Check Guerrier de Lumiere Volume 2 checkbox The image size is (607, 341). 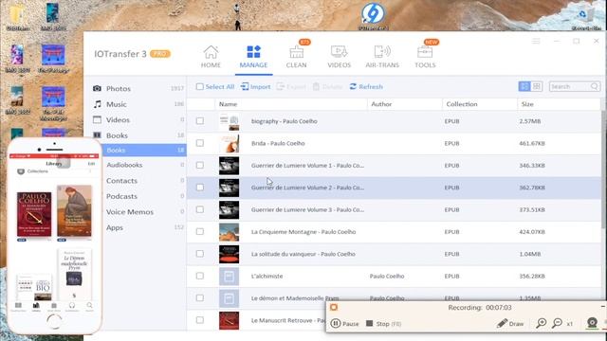(x=200, y=188)
